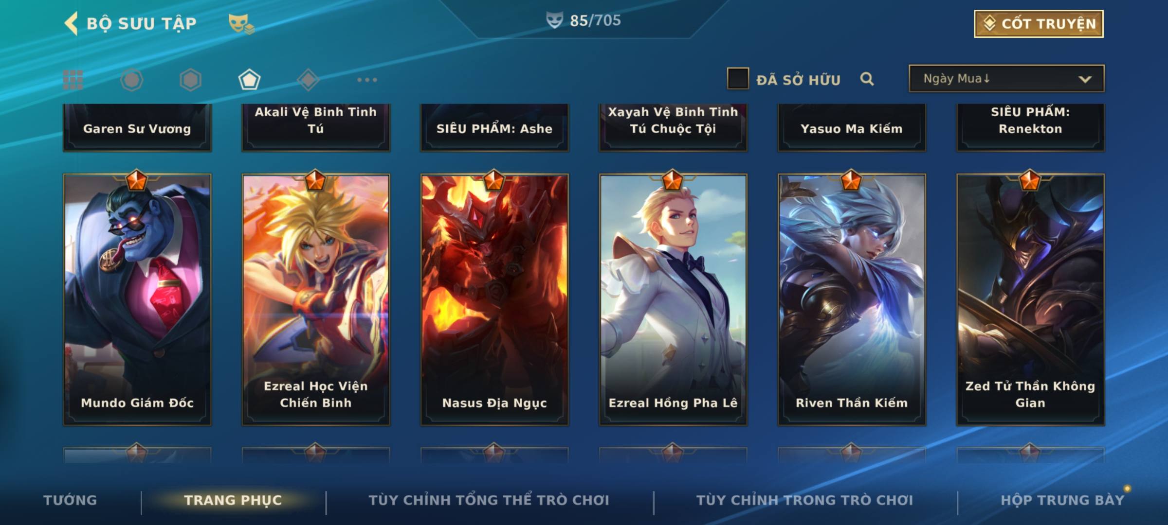Open the three-dots more filters icon
The image size is (1168, 525).
(367, 80)
